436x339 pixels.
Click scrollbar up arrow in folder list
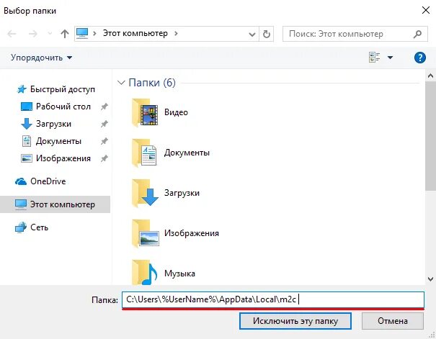430,76
